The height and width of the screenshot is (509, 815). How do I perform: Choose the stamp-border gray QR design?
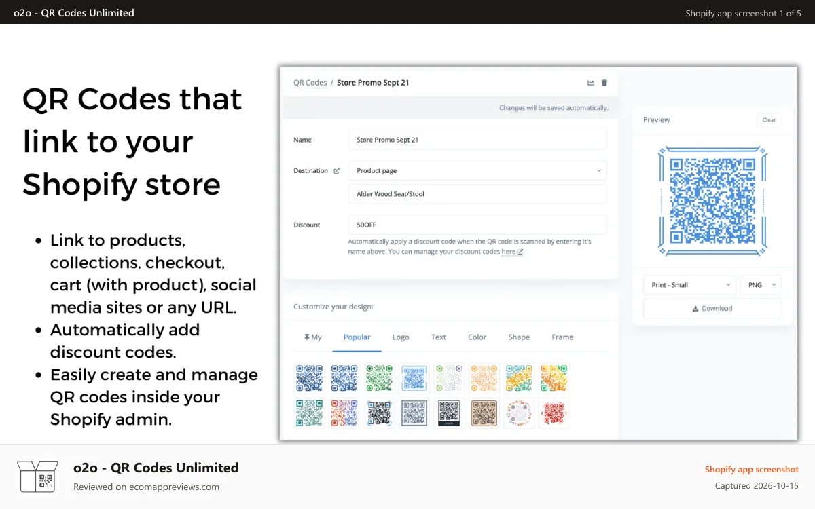coord(414,413)
